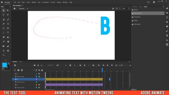This screenshot has height=95, width=169.
Task: Pick the Line tool
Action: [x=3, y=33]
